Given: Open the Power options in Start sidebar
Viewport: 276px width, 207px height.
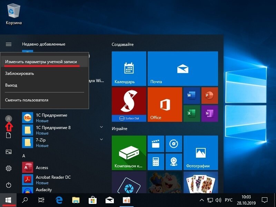Looking at the screenshot, I should coord(8,185).
